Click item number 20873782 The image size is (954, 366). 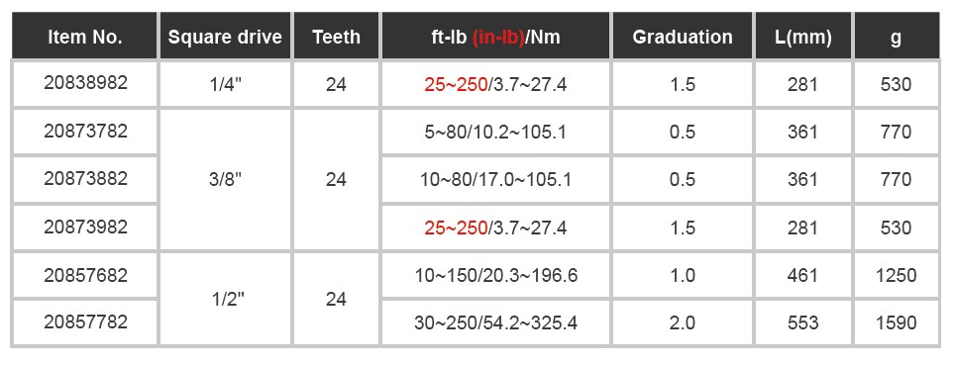[84, 132]
